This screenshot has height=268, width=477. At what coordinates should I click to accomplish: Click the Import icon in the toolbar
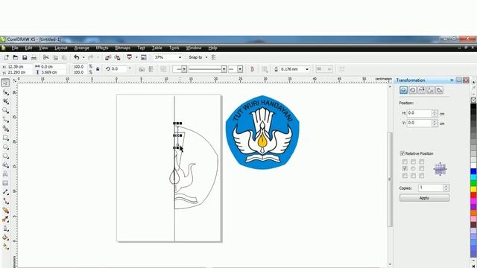(108, 57)
